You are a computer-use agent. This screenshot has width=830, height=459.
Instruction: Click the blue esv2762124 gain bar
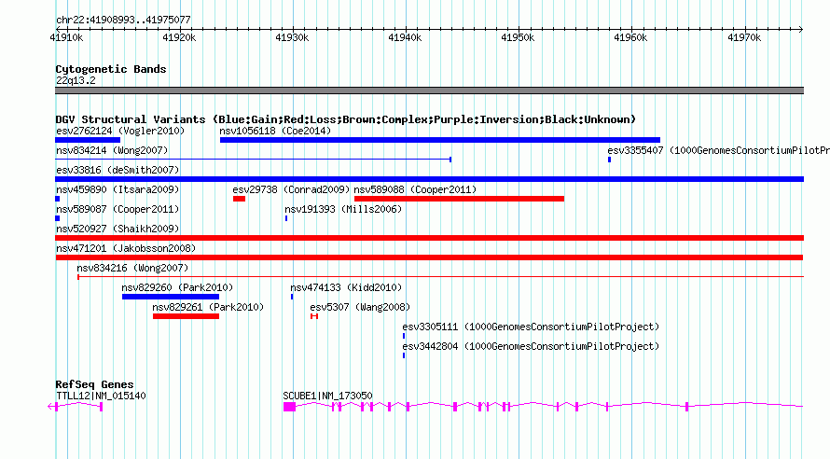coord(88,140)
